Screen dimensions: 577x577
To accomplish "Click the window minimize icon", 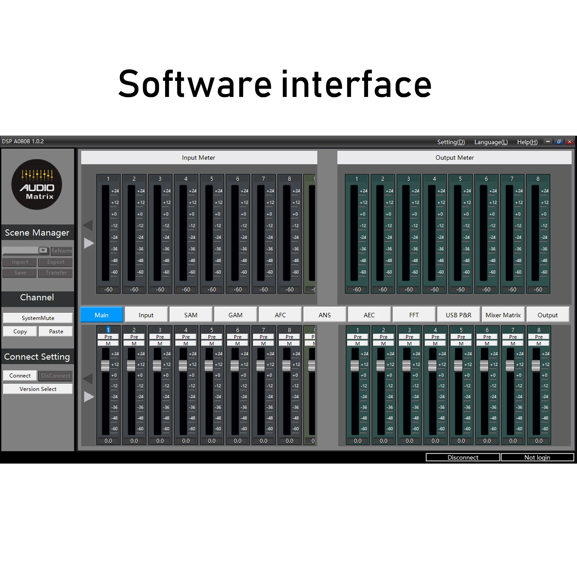I will coord(548,142).
